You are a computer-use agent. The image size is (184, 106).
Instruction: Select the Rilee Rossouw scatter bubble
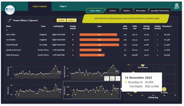click(x=143, y=65)
